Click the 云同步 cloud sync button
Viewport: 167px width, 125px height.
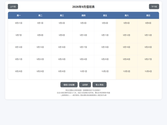coord(85,85)
